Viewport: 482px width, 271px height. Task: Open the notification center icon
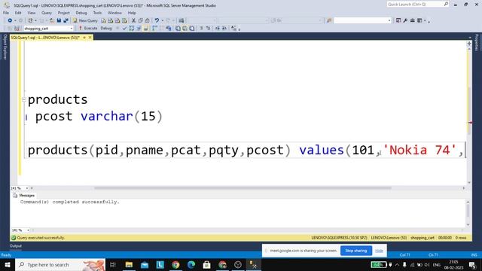(472, 264)
